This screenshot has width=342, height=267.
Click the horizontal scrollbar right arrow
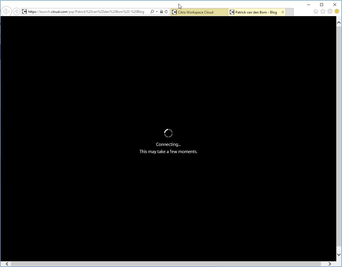click(330, 264)
